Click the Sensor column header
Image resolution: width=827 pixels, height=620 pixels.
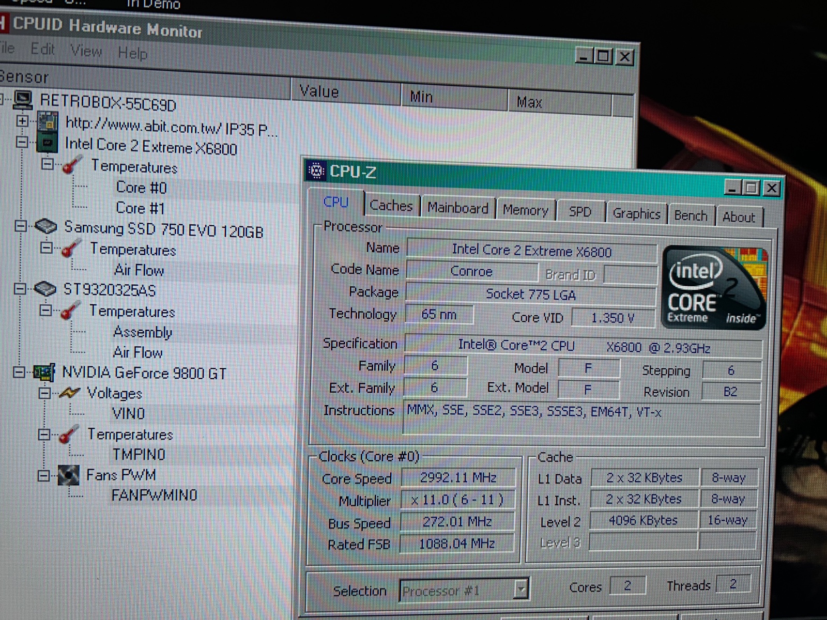point(145,83)
